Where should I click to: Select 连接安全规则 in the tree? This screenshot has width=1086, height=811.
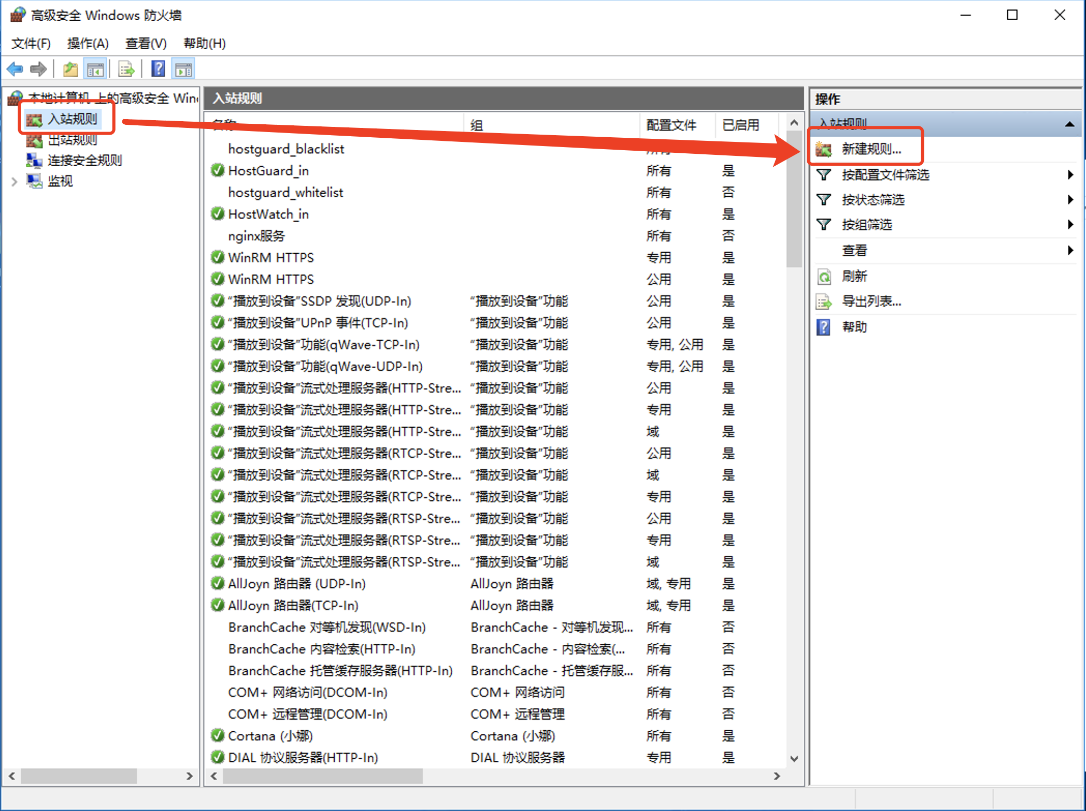coord(84,161)
